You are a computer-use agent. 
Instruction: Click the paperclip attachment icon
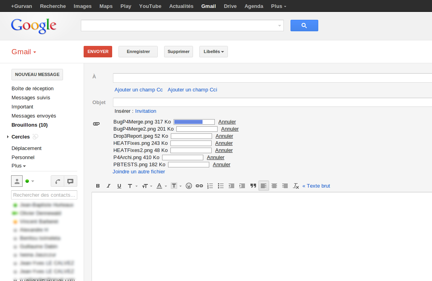pos(96,124)
